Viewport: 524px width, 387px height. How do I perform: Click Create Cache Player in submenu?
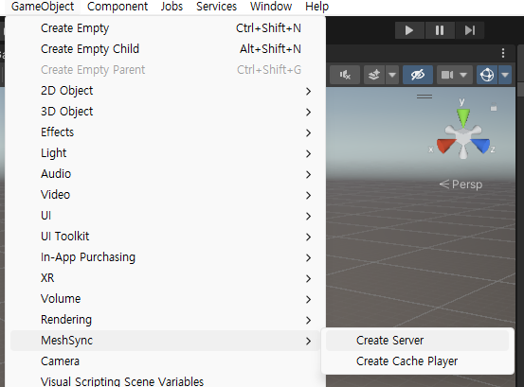[x=417, y=361]
